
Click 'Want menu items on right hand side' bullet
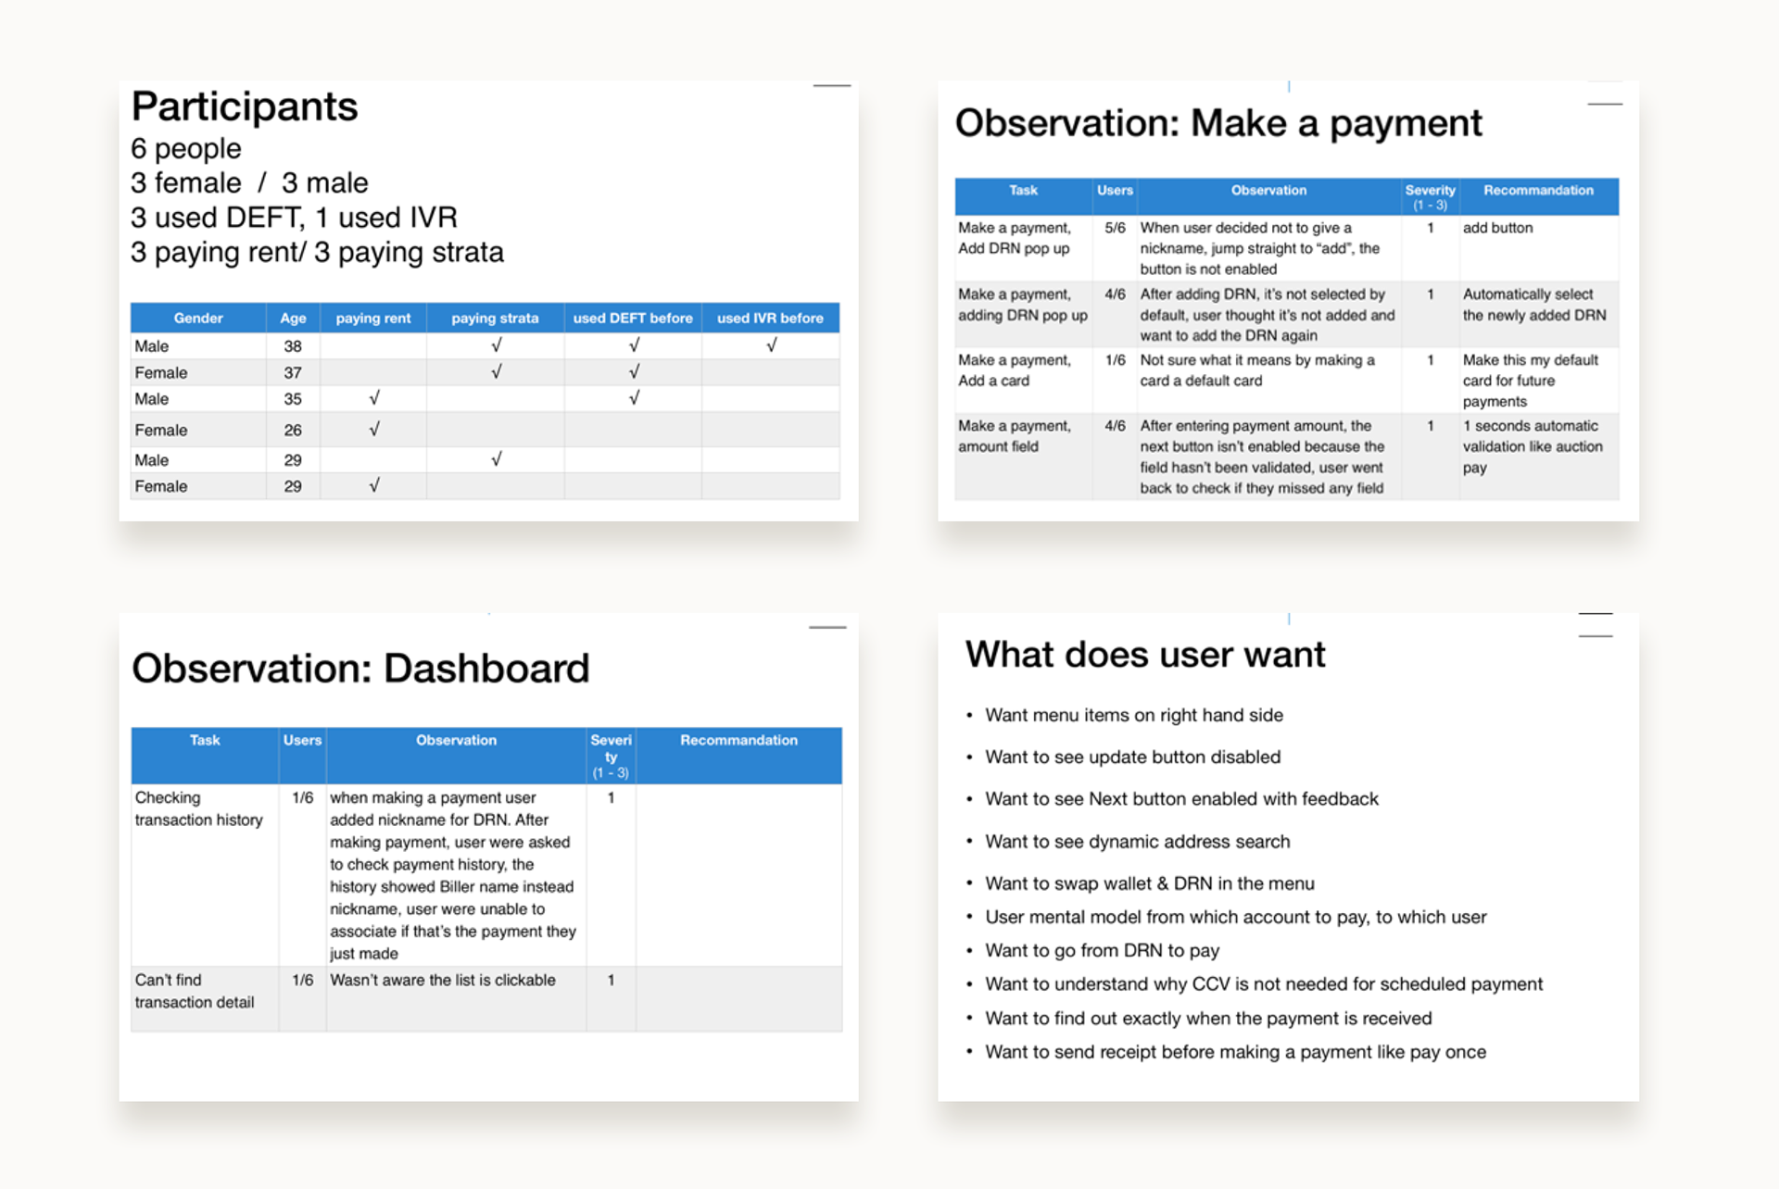[1134, 715]
